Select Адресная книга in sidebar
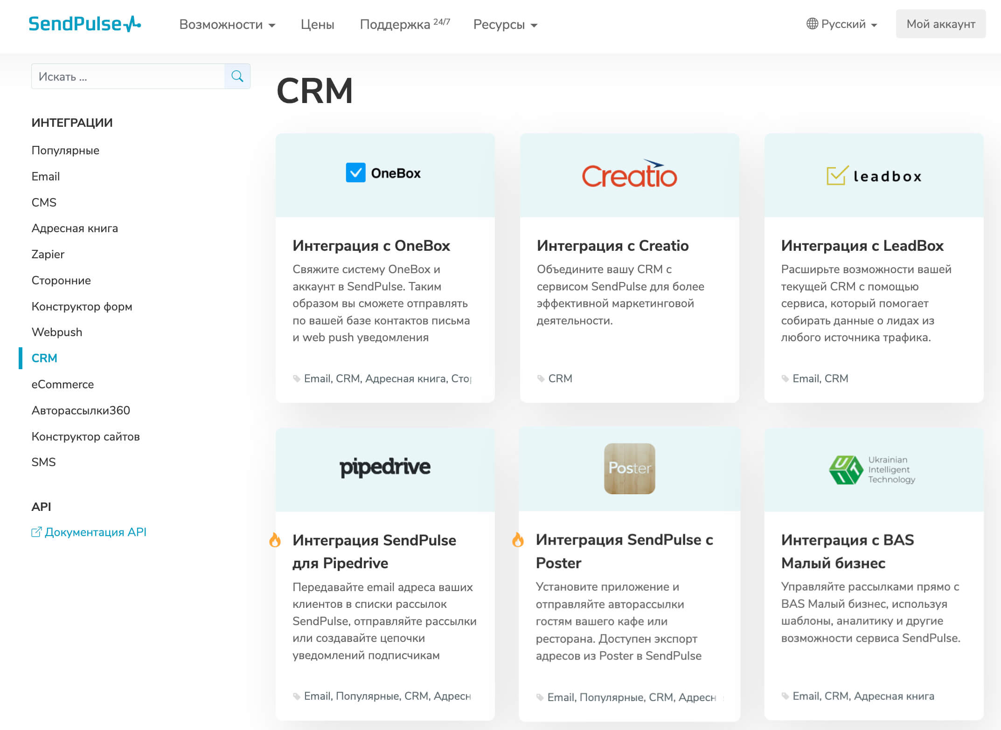Image resolution: width=1001 pixels, height=730 pixels. coord(75,228)
